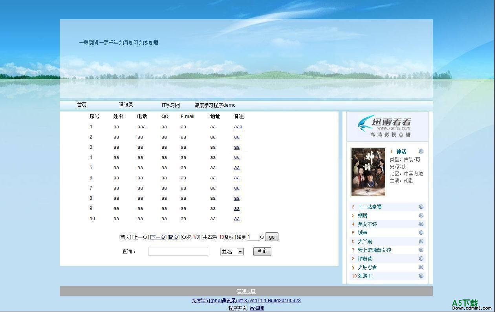Click the 共22条 record count text
The width and height of the screenshot is (496, 312).
coord(209,237)
